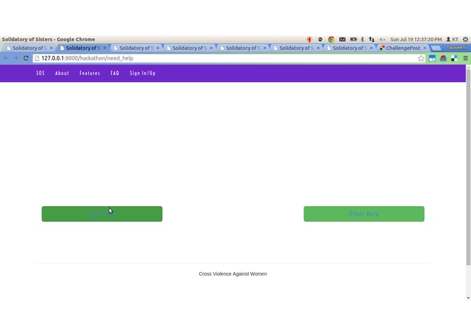Open the network up-down arrows indicator

tap(371, 39)
